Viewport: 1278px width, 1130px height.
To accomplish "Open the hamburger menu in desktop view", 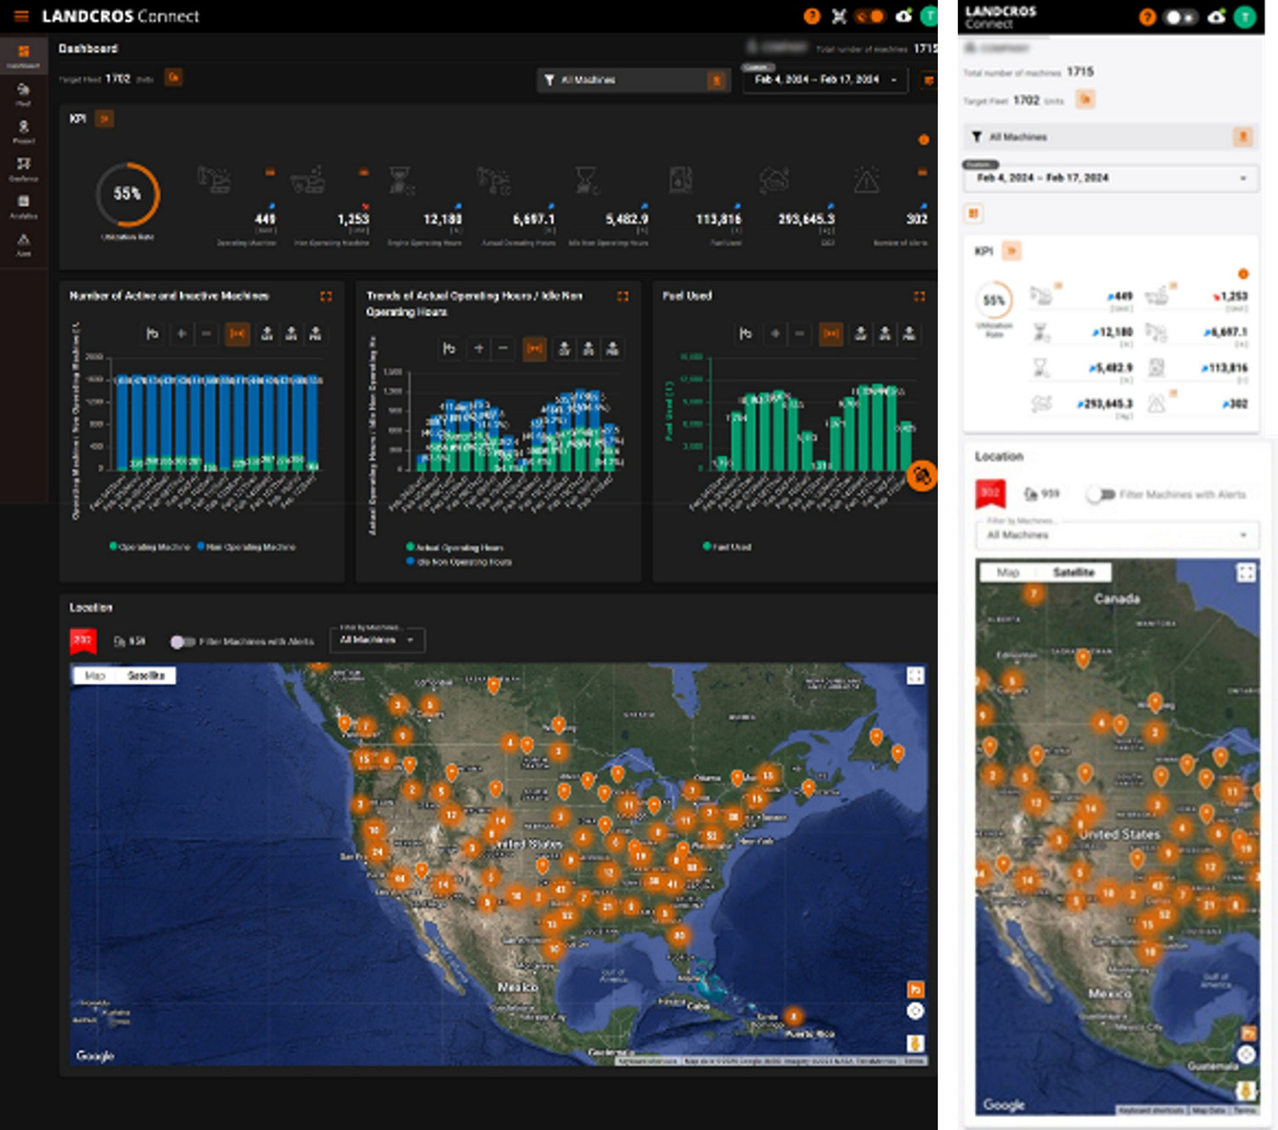I will pyautogui.click(x=21, y=16).
